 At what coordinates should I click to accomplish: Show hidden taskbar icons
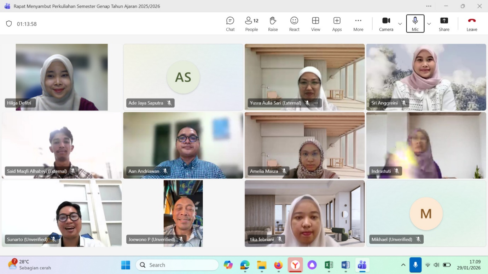(x=403, y=265)
